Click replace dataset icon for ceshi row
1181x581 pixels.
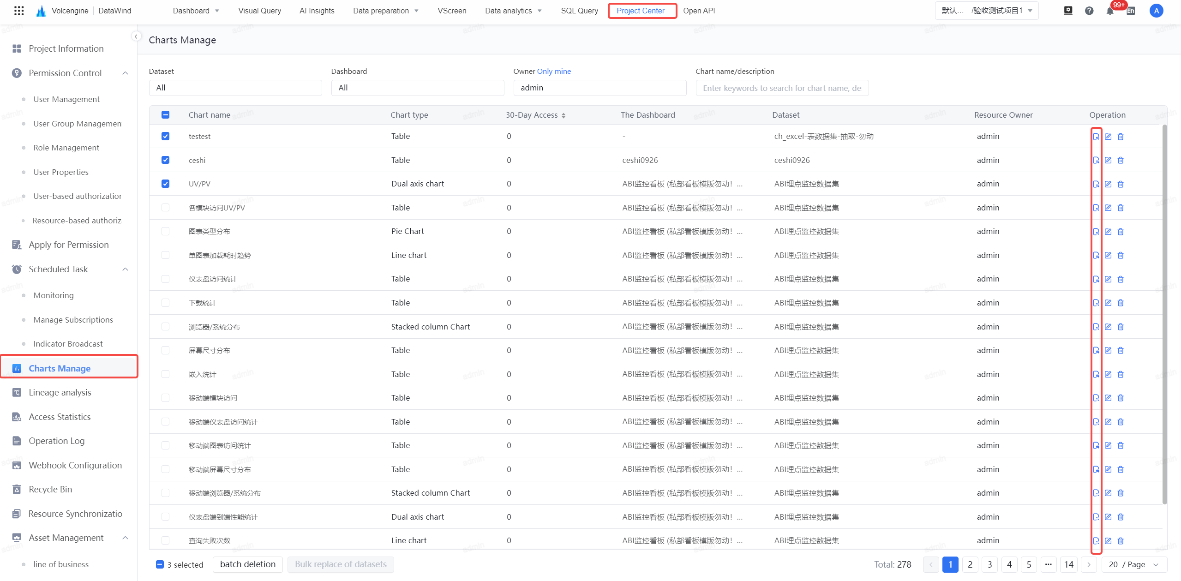(x=1096, y=160)
